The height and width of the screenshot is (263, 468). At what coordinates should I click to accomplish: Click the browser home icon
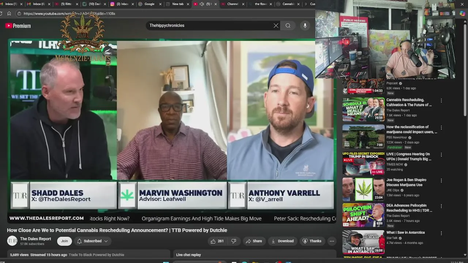pos(9,14)
